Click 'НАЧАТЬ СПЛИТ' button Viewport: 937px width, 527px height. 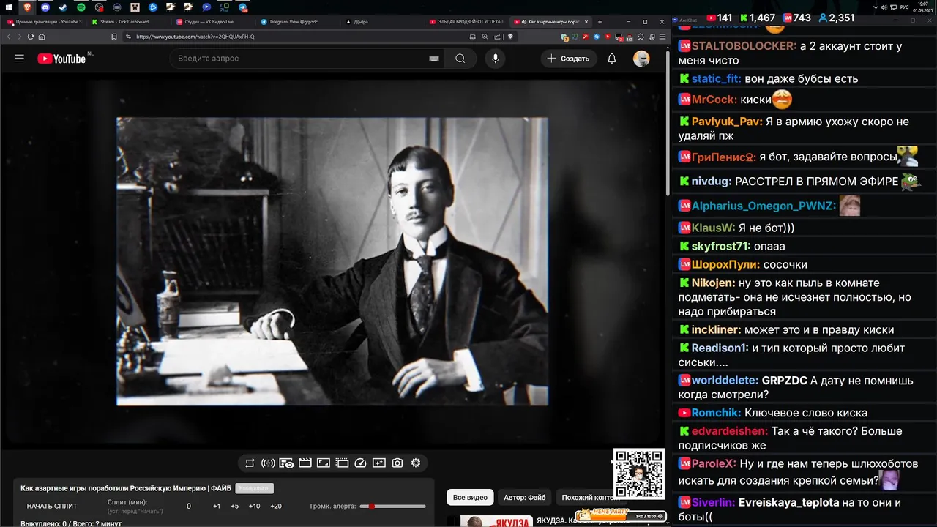(52, 506)
